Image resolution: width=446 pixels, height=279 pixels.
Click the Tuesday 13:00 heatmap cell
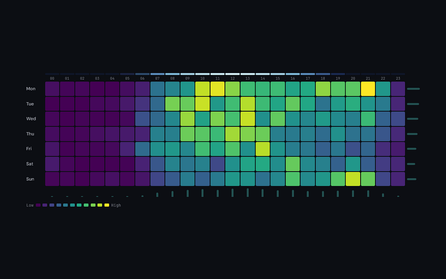click(x=248, y=104)
